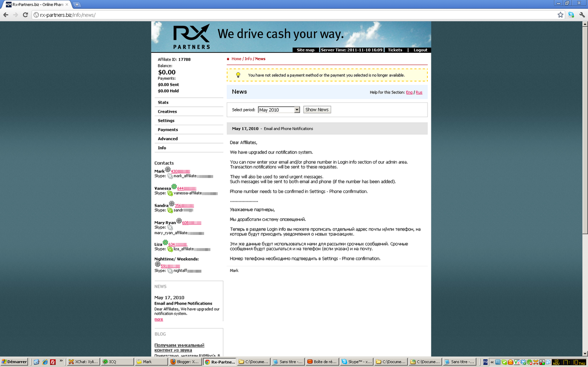Click the Nighttime/Weekends ICQ flower icon

[x=157, y=264]
